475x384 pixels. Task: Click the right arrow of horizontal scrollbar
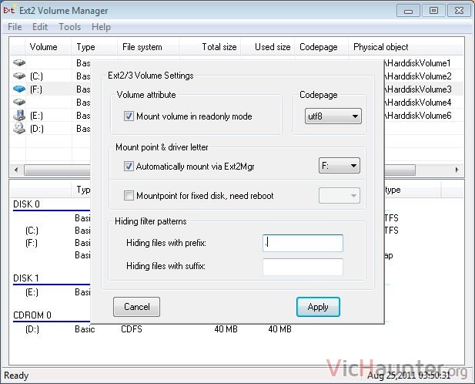coord(457,170)
